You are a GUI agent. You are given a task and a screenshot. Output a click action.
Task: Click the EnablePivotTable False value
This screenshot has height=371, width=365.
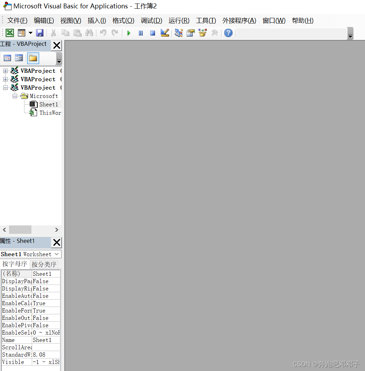(46, 325)
